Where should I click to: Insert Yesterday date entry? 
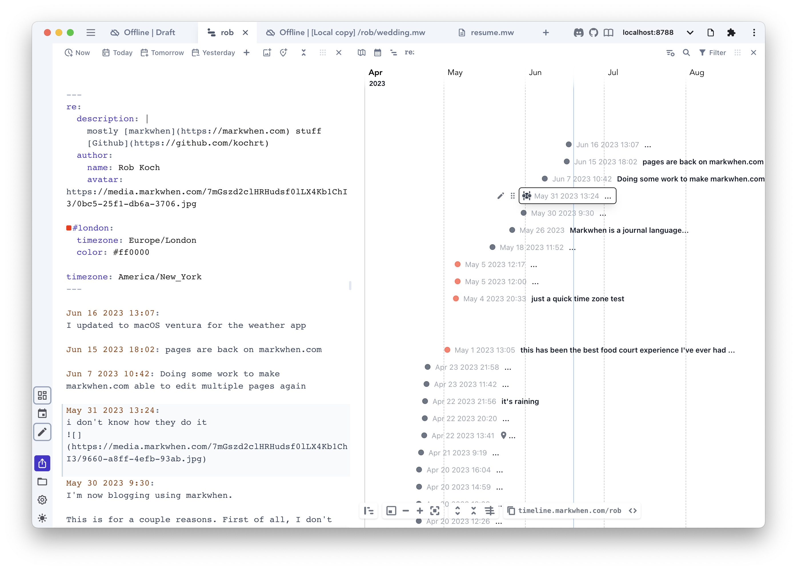[x=213, y=53]
